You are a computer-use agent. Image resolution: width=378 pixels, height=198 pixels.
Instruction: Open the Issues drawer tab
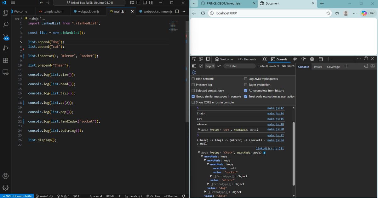pyautogui.click(x=318, y=67)
